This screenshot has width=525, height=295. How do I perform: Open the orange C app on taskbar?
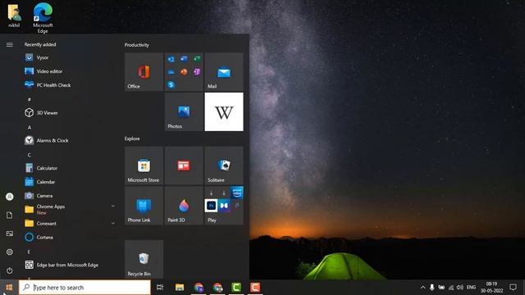255,288
